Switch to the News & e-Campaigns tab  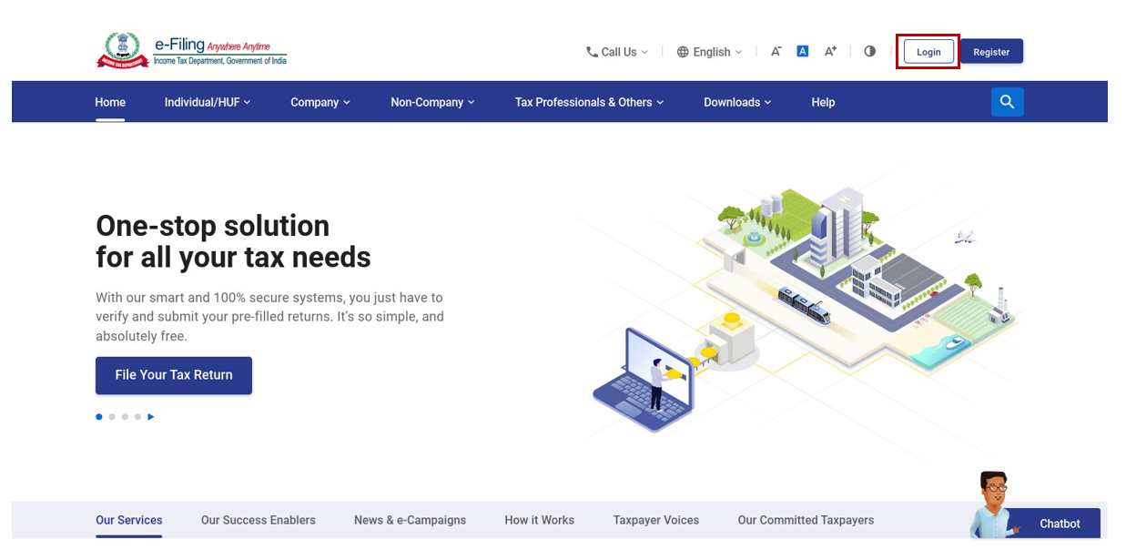[x=410, y=520]
